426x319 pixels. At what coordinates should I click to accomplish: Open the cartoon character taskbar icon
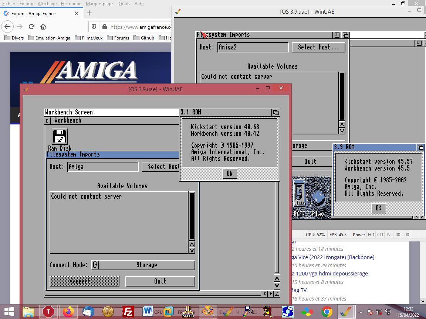point(268,312)
